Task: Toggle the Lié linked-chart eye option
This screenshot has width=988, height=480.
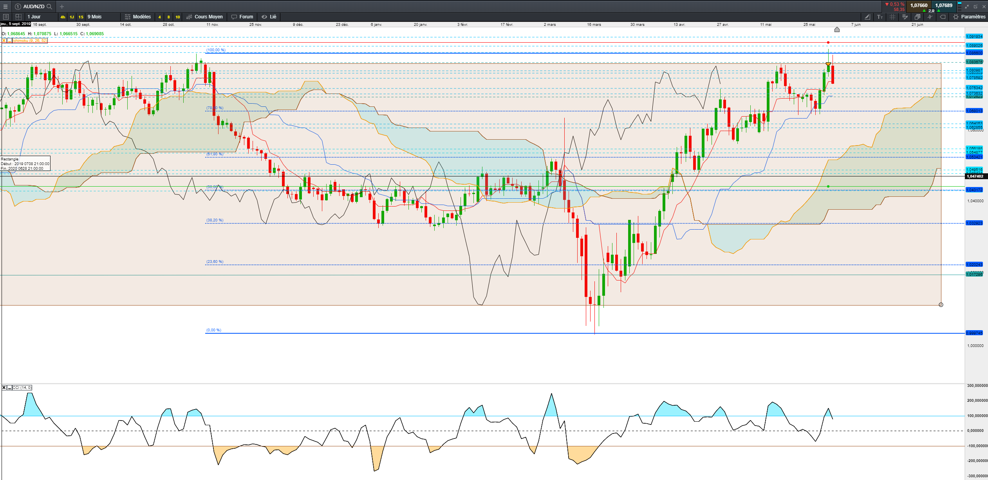Action: pos(269,17)
